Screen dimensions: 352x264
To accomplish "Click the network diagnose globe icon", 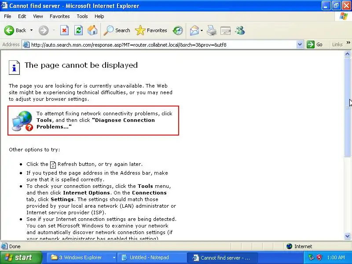I will click(x=22, y=121).
